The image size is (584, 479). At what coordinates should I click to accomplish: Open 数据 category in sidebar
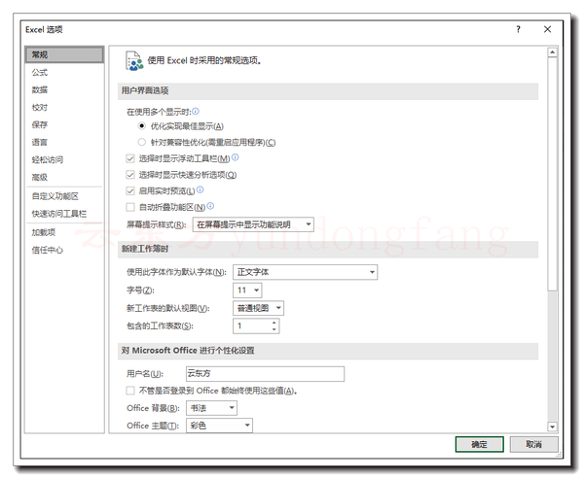64,89
